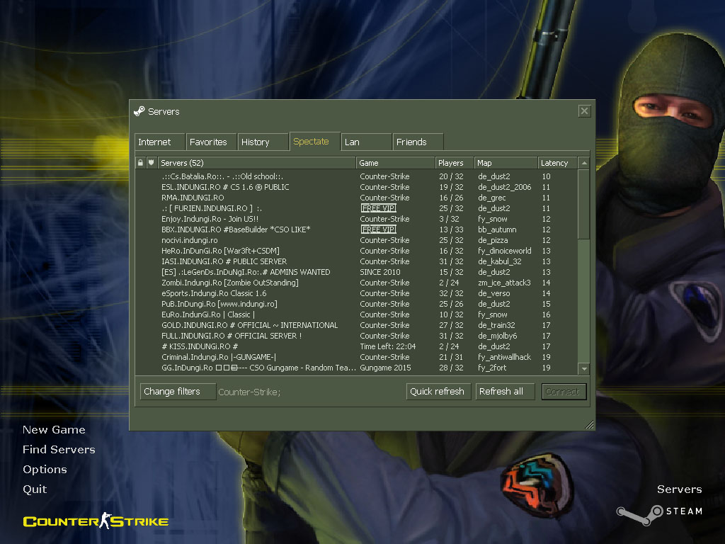This screenshot has height=544, width=725.
Task: Click the zm_ice_attack3 map cell
Action: click(504, 283)
